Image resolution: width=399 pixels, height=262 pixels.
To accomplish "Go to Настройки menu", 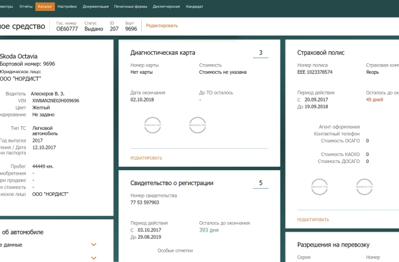I will (67, 5).
